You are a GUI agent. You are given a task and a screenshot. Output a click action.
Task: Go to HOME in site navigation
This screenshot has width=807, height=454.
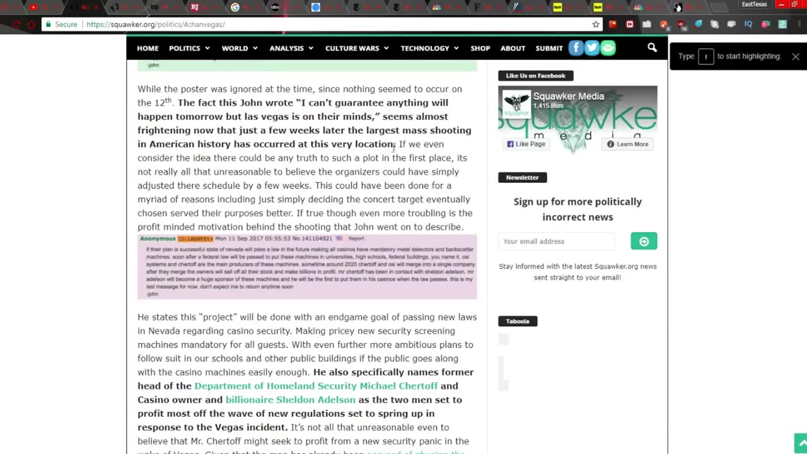tap(148, 48)
